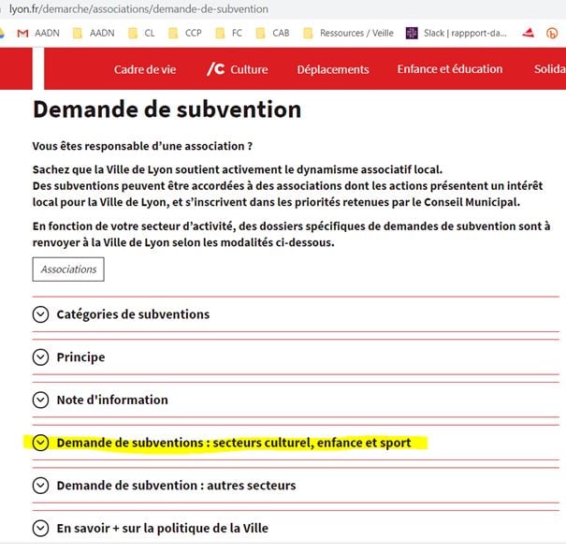
Task: Expand Catégories de subventions chevron
Action: click(40, 314)
